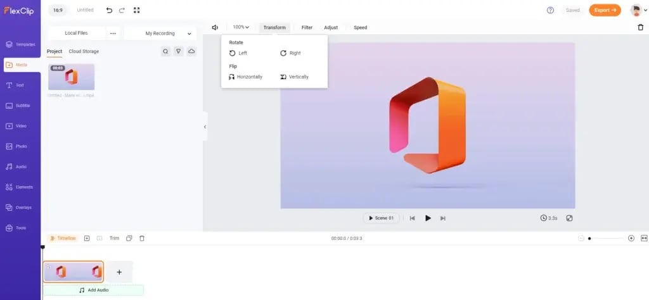Open the Filter tab
The height and width of the screenshot is (300, 649).
[x=307, y=27]
